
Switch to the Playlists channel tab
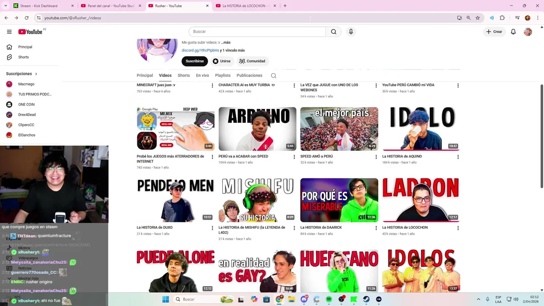[223, 75]
